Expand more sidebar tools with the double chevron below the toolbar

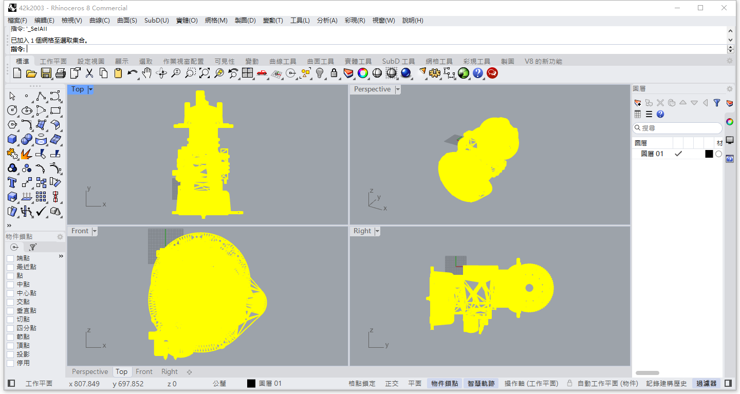(x=9, y=225)
